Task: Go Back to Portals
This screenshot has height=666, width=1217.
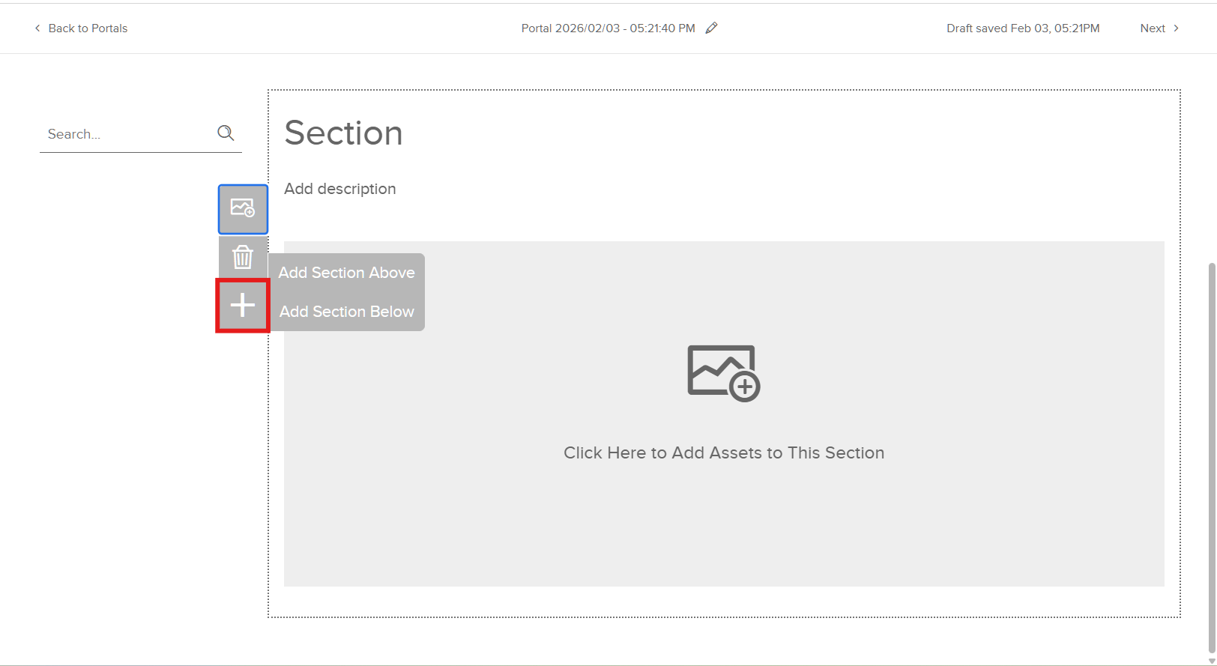Action: (88, 28)
